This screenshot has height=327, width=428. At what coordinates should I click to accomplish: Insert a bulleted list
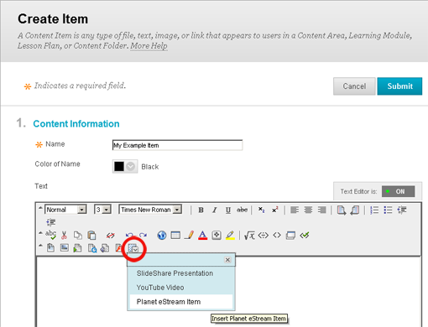[x=388, y=210]
